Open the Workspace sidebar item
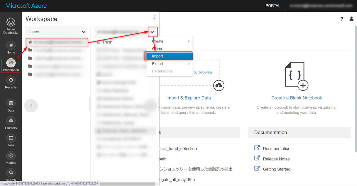The width and height of the screenshot is (357, 186). point(11,65)
